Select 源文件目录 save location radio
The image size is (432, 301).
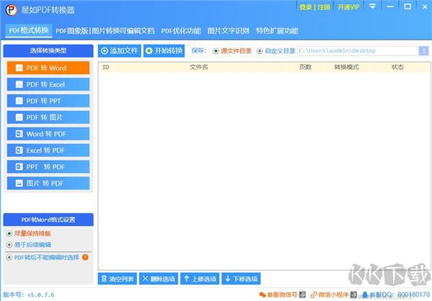[x=215, y=51]
